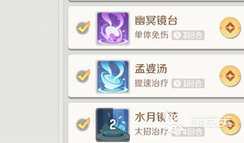244x143 pixels.
Task: Click the 3回合 cooldown badge
Action: (x=188, y=35)
